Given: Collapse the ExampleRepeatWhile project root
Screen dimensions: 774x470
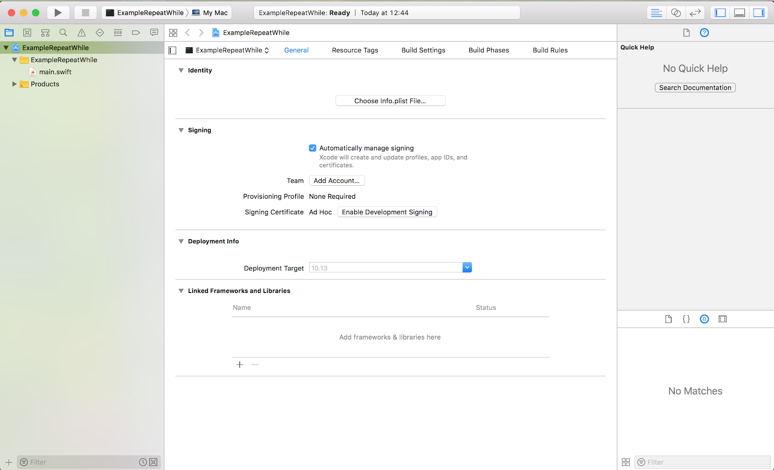Looking at the screenshot, I should coord(6,48).
